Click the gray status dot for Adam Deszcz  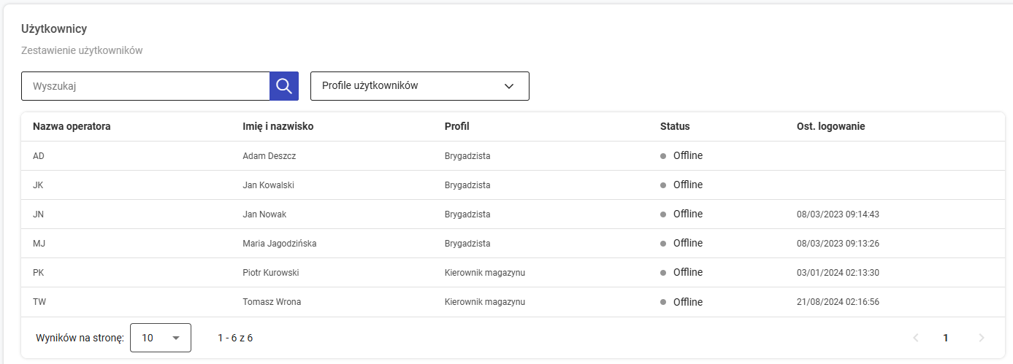663,156
